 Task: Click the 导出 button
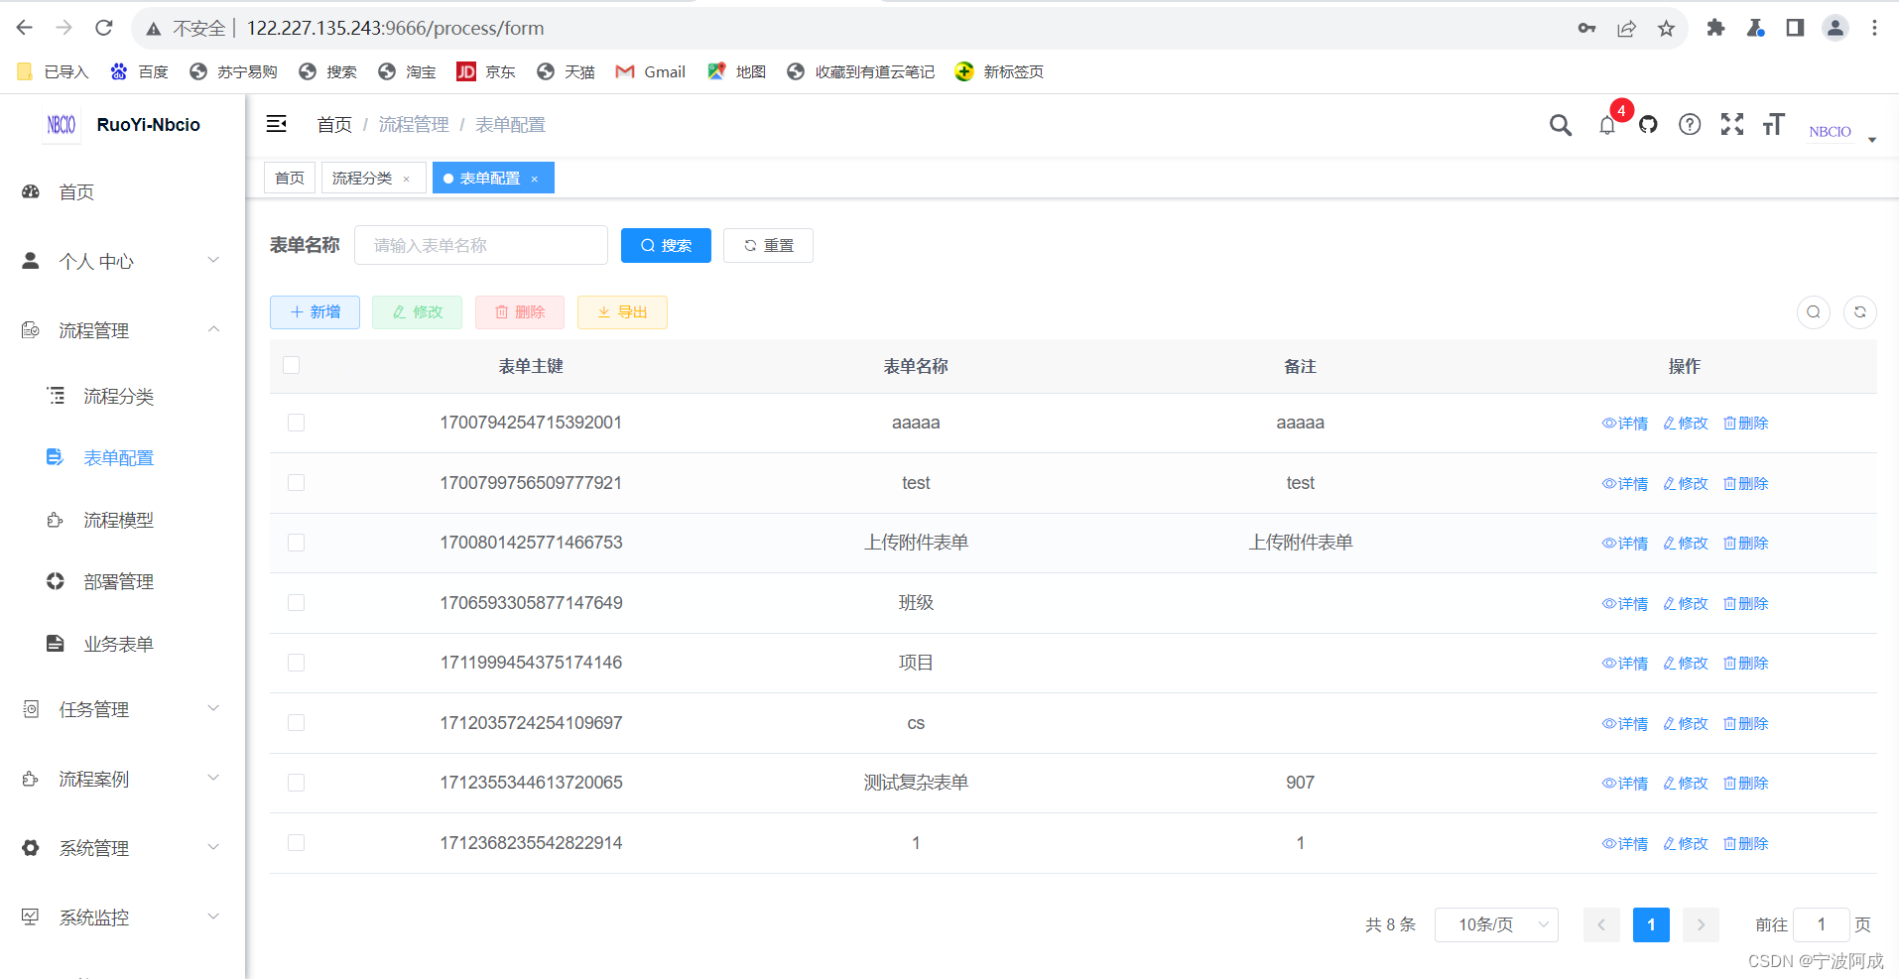coord(622,312)
